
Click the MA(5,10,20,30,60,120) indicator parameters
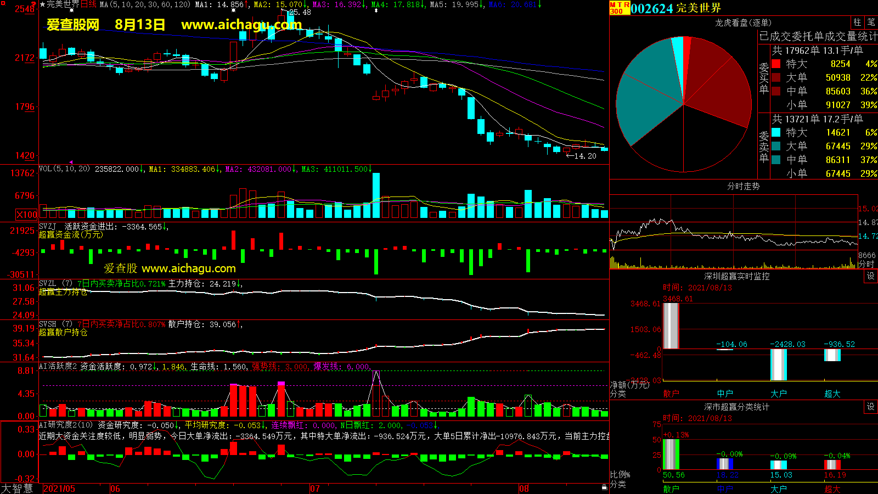coord(145,4)
